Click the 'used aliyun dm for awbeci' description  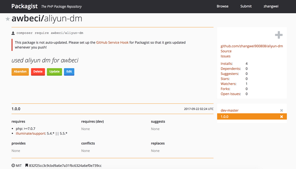click(45, 61)
